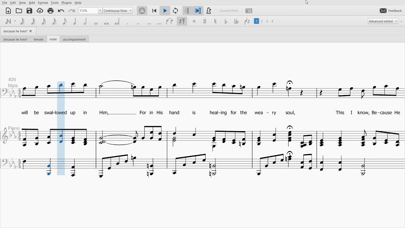Open a score file with the folder icon
405x228 pixels.
19,11
